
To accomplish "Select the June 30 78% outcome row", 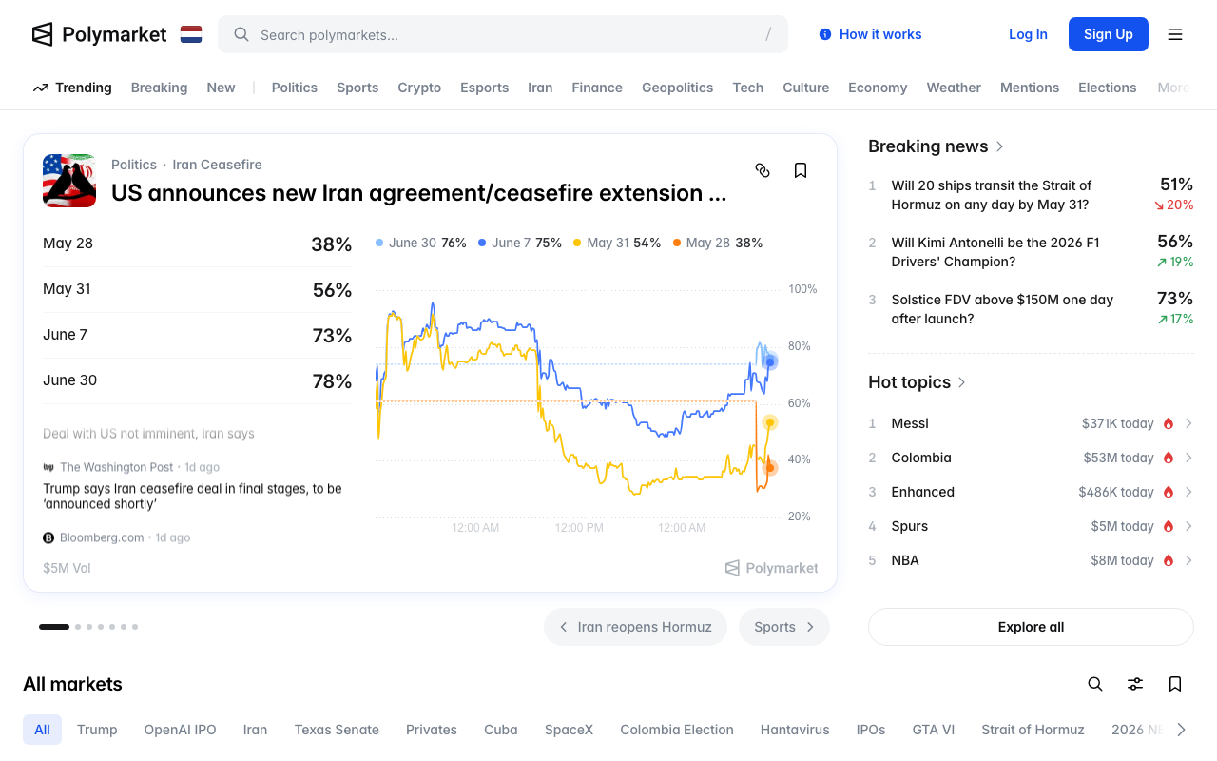I will point(198,380).
